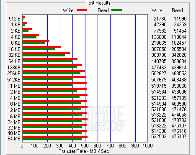Click the read value 468590
196x155 pixels.
click(179, 104)
